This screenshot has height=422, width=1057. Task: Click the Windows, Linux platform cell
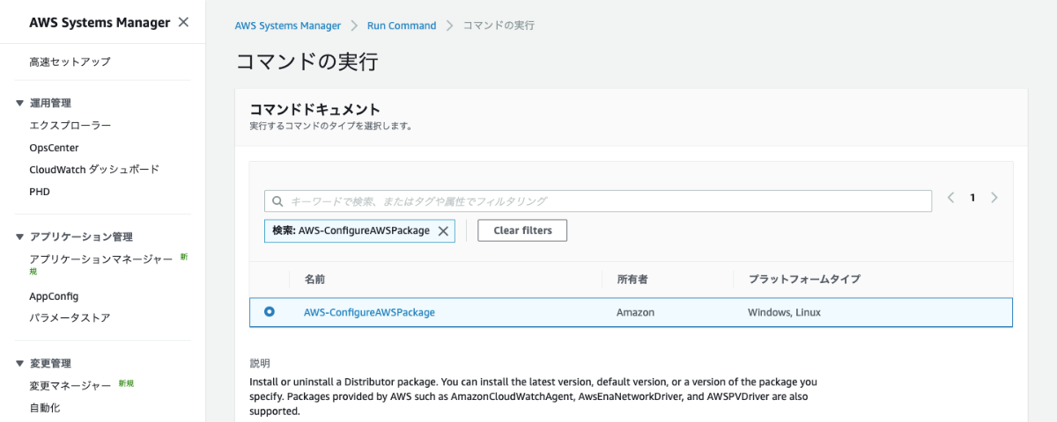(785, 312)
